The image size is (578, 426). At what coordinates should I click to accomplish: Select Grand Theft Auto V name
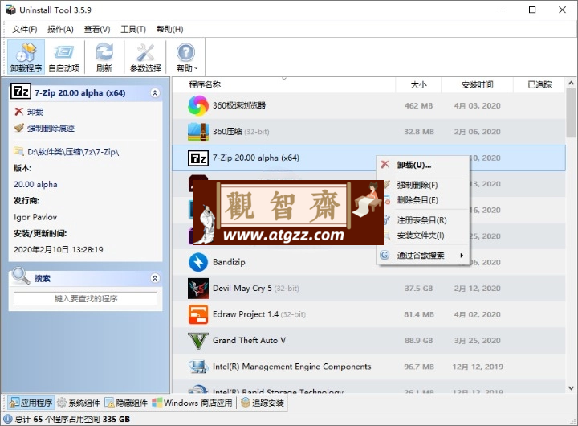pyautogui.click(x=249, y=340)
